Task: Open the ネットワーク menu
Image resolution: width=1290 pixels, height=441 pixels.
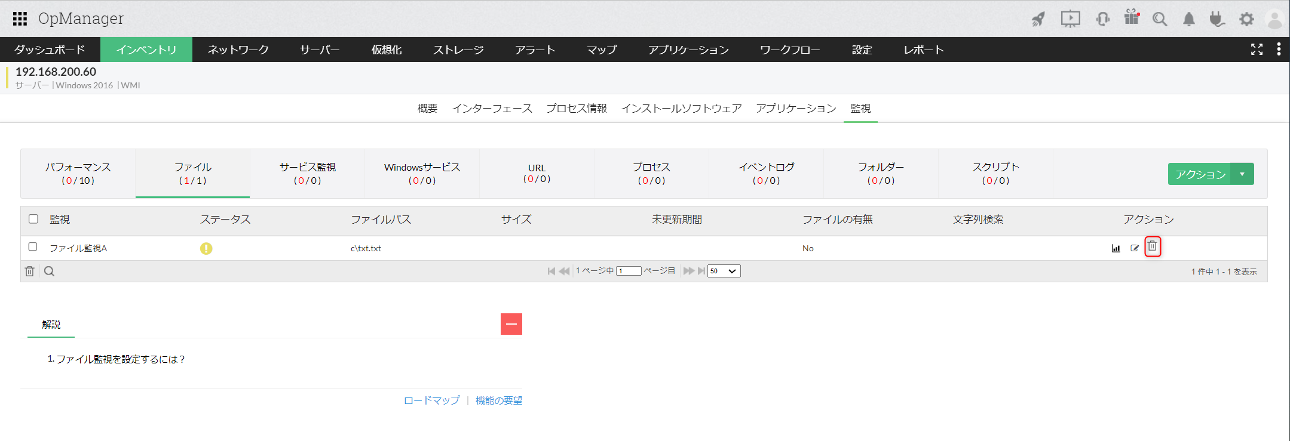Action: click(x=238, y=50)
